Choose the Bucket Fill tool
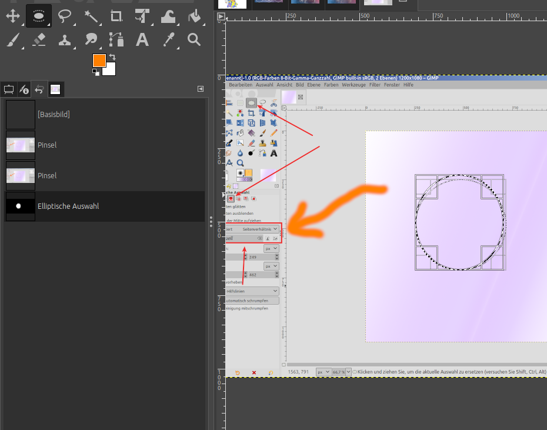The height and width of the screenshot is (430, 547). click(194, 16)
